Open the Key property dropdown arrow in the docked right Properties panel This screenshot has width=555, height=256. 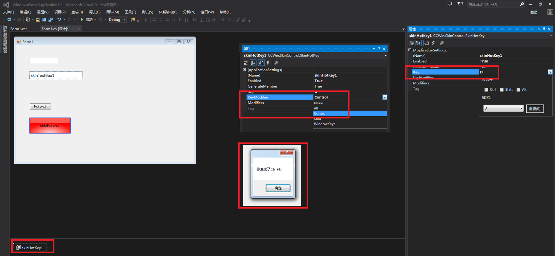pos(550,72)
